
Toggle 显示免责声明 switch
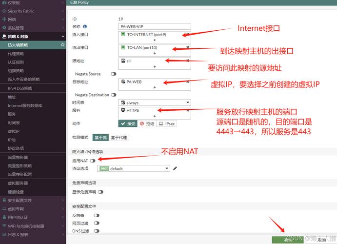click(x=100, y=192)
